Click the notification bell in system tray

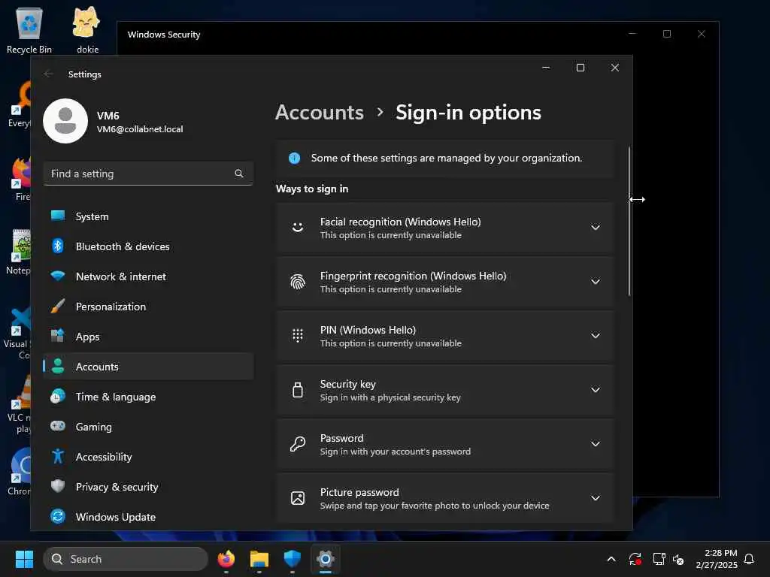[749, 559]
